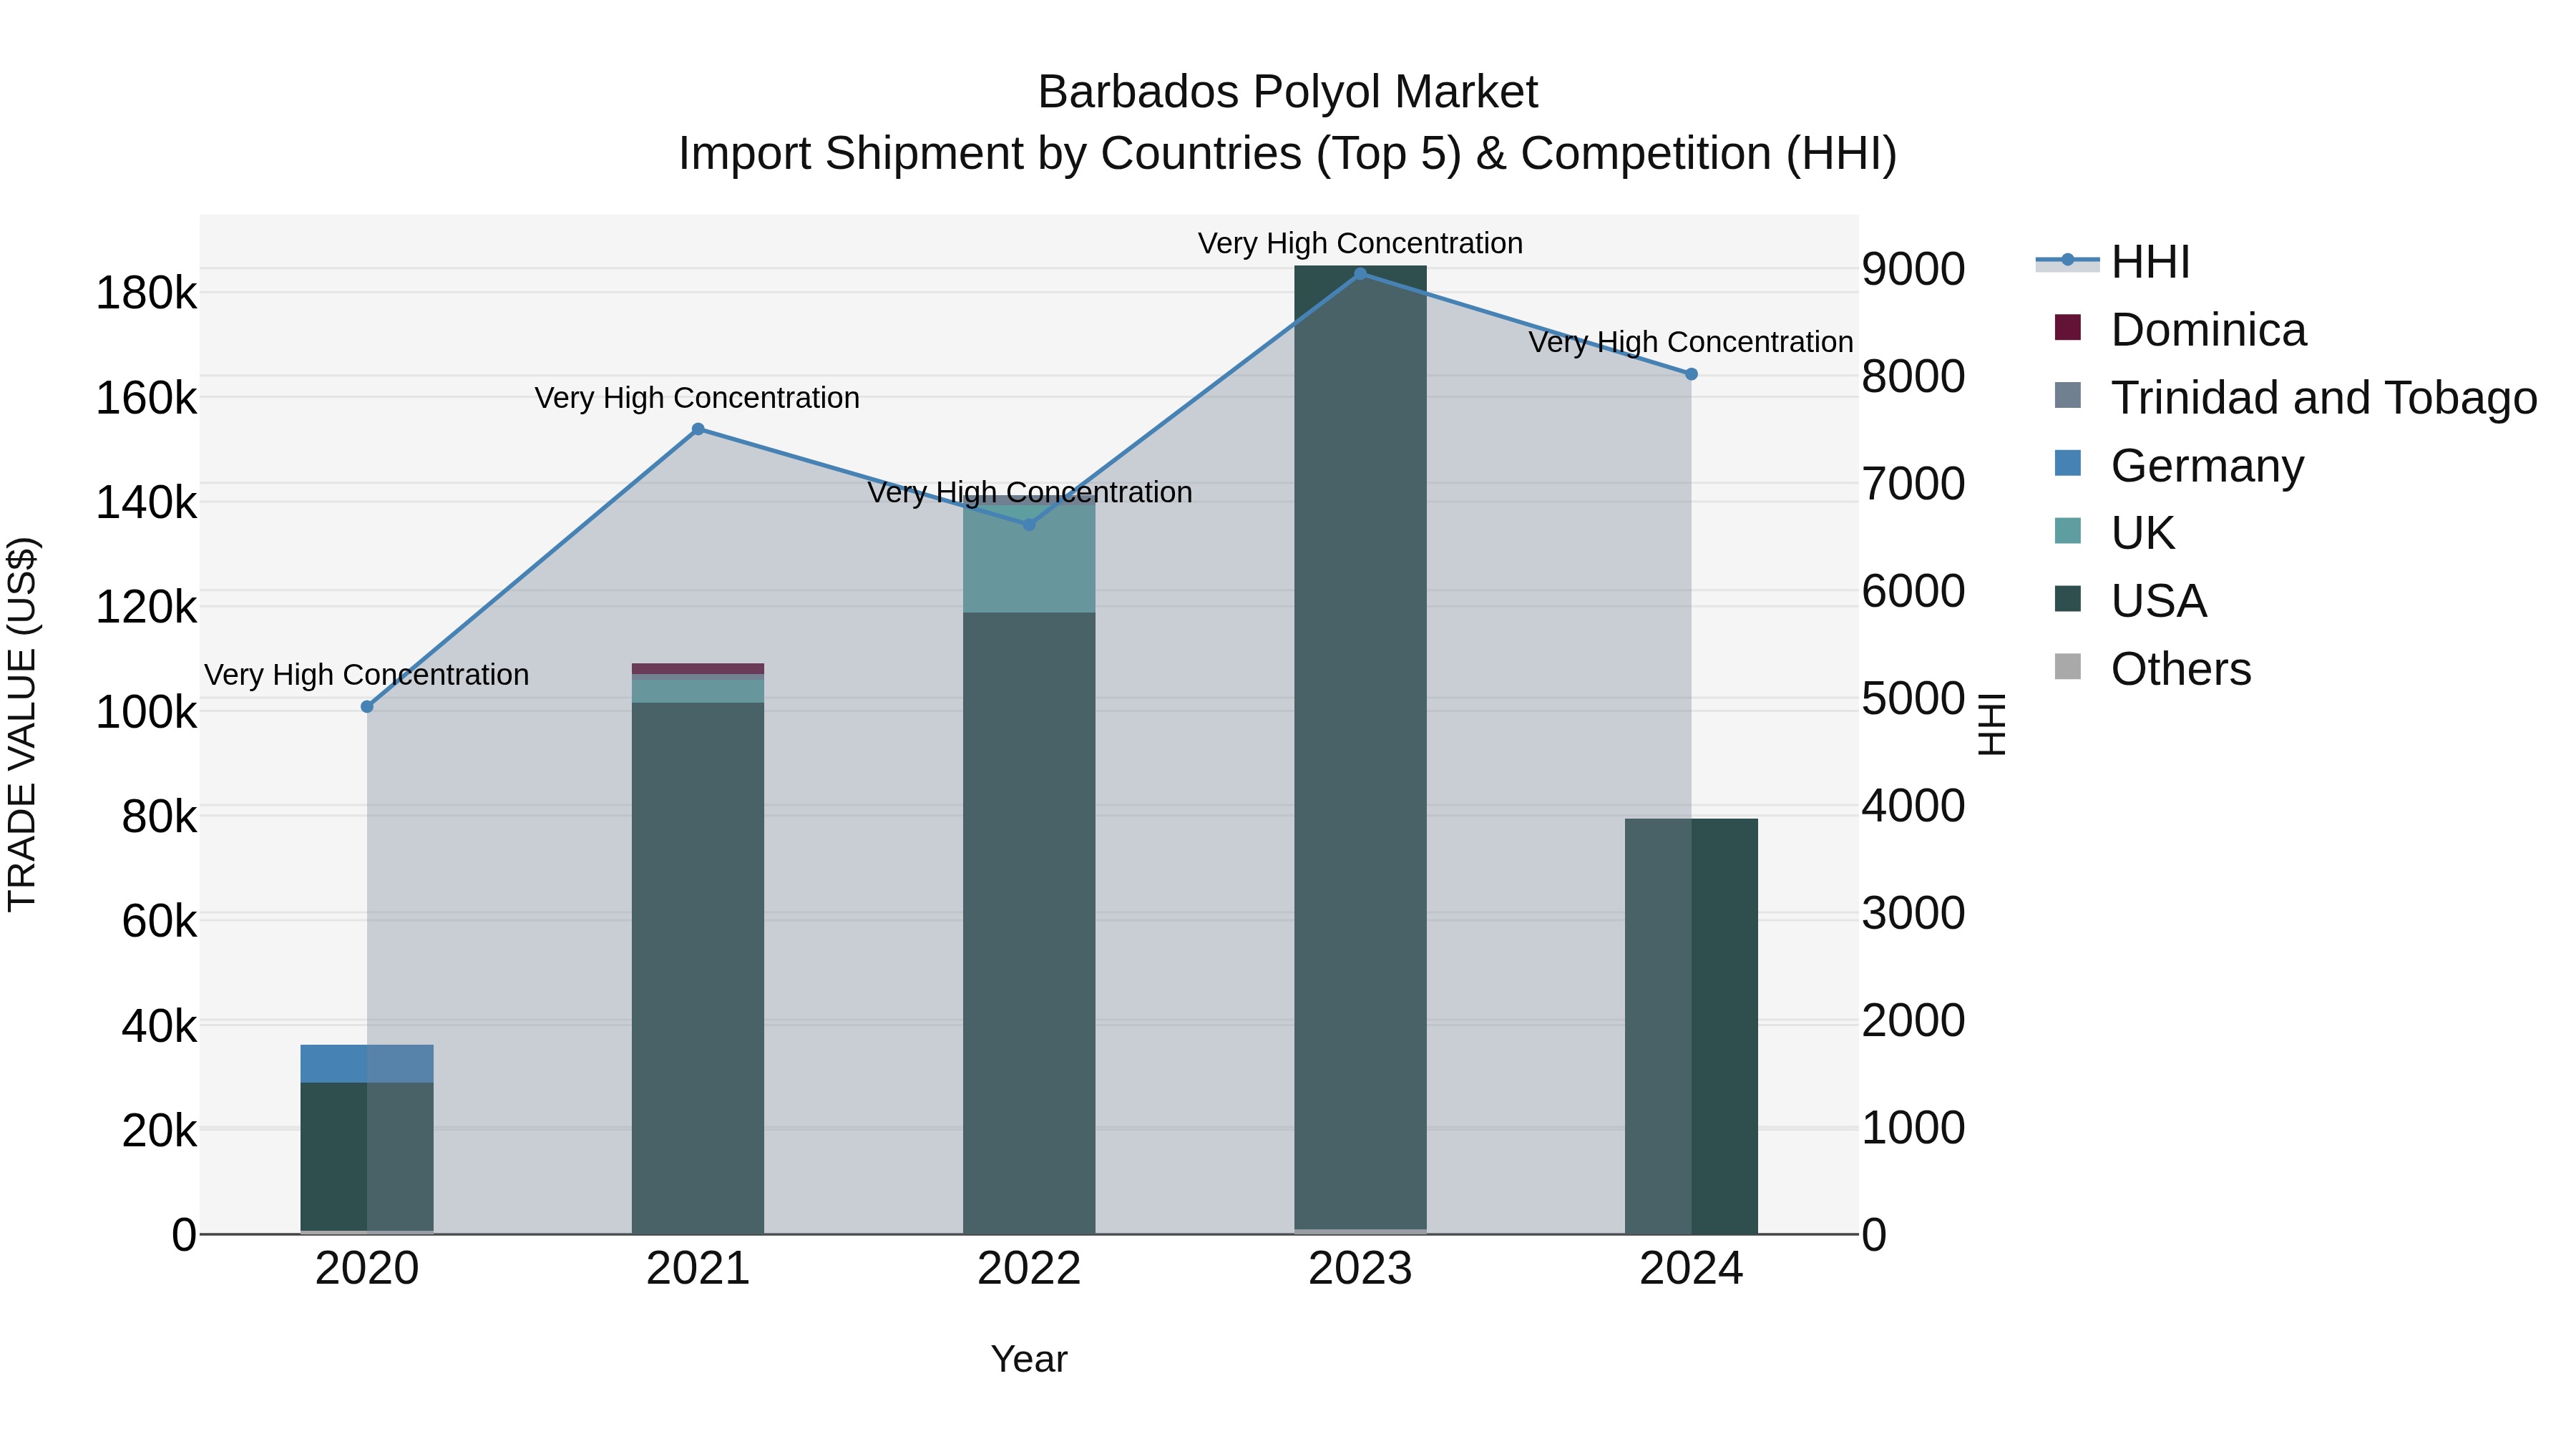Select the 2020 HHI data point
2576x1449 pixels.
click(x=367, y=707)
